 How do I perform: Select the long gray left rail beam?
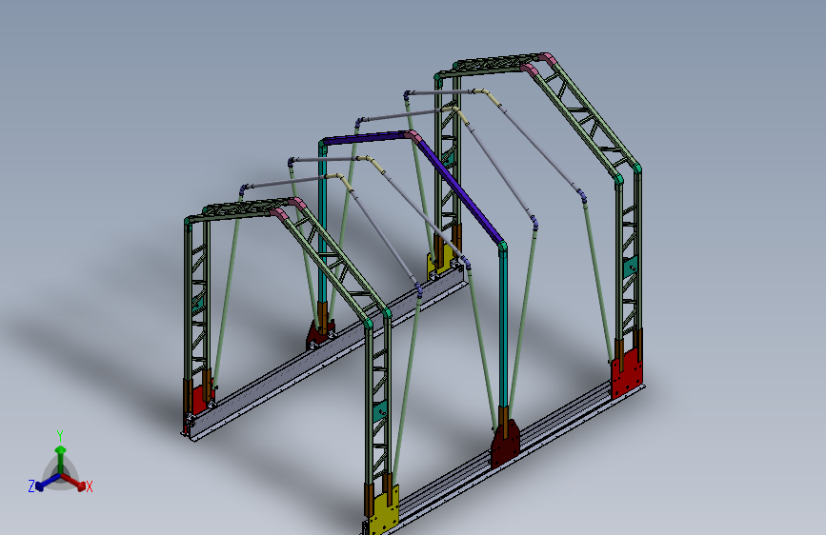pos(325,352)
